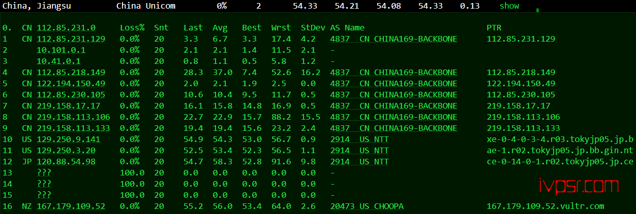Screen dimensions: 636x214
Task: Select header loss value 0%
Action: (x=222, y=6)
